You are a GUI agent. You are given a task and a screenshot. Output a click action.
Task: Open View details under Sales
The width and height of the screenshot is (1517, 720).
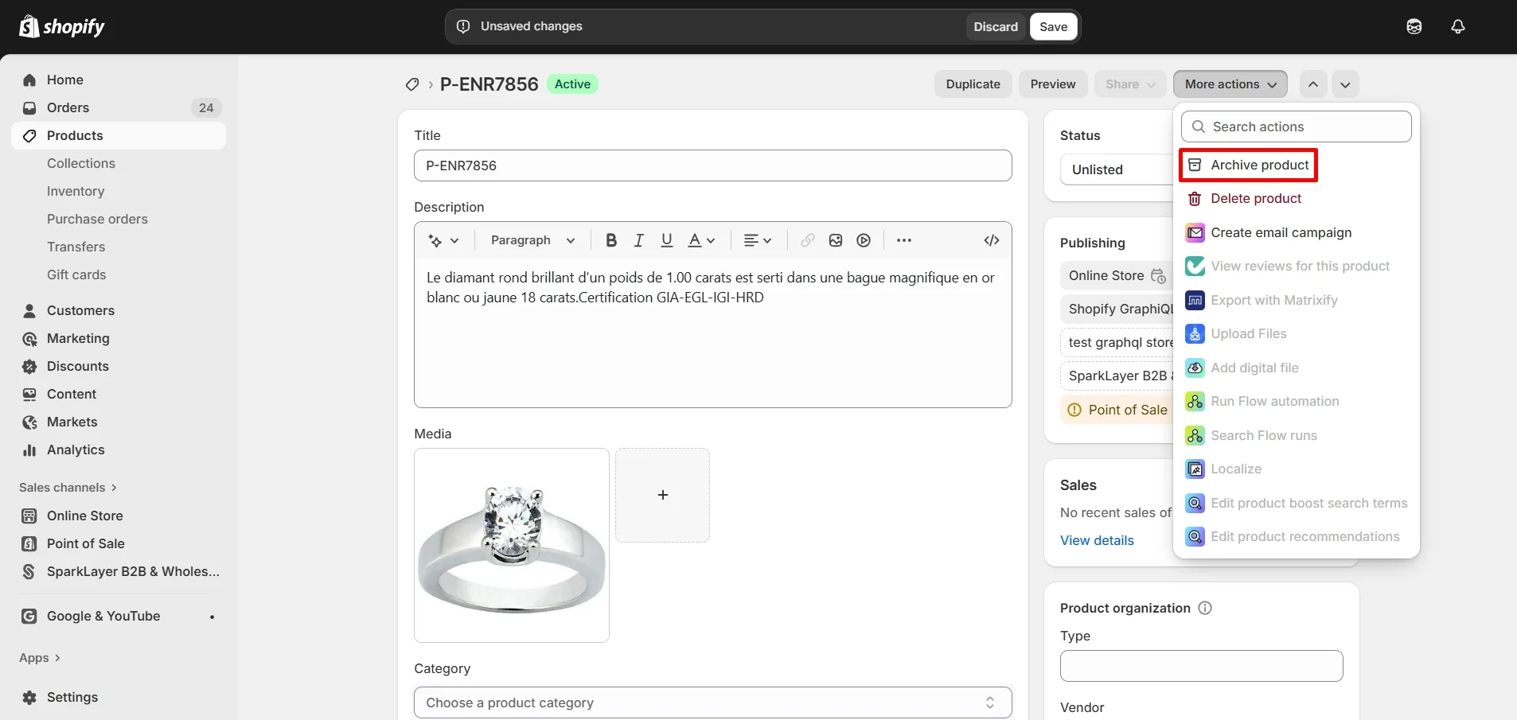click(x=1097, y=540)
